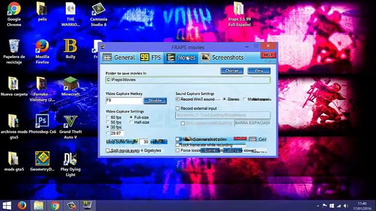
Task: Click the Video Capture Hotkey F9 field
Action: click(124, 101)
